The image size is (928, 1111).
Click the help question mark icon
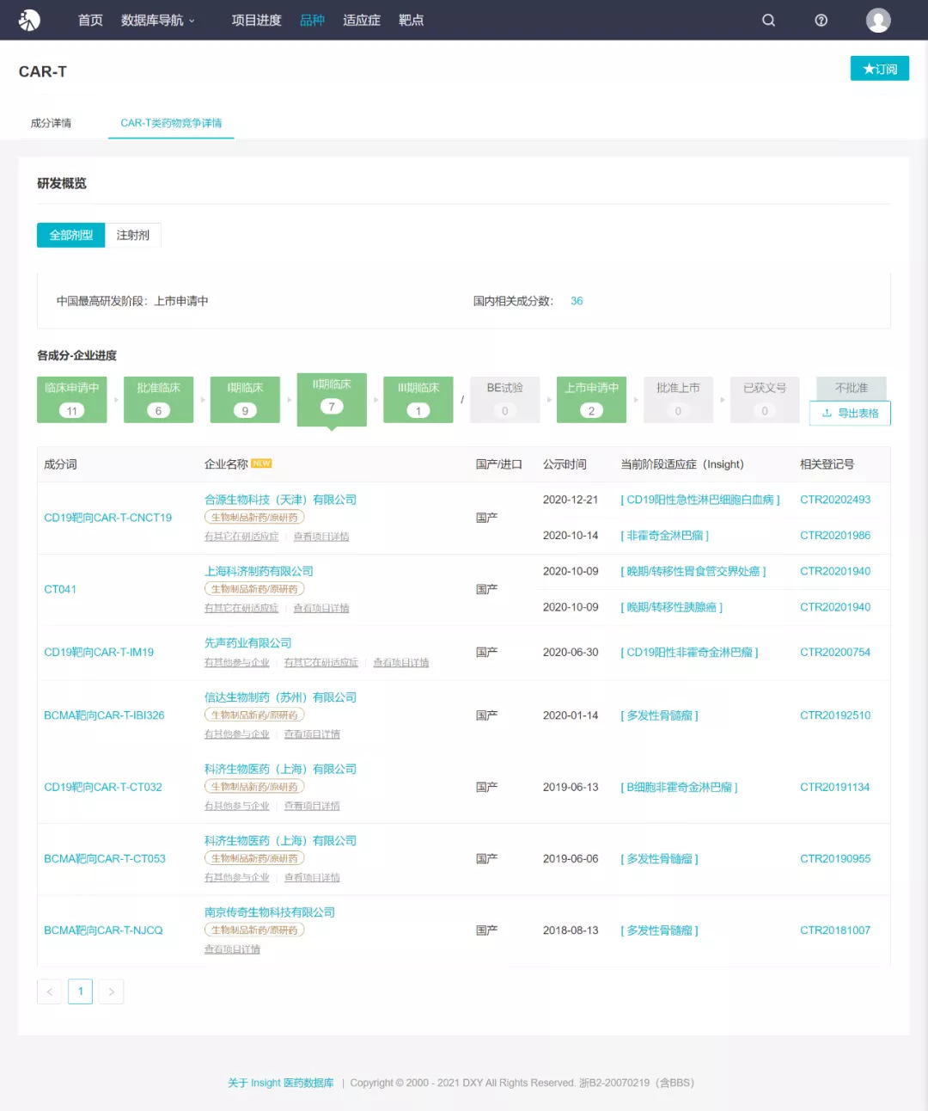(x=821, y=20)
